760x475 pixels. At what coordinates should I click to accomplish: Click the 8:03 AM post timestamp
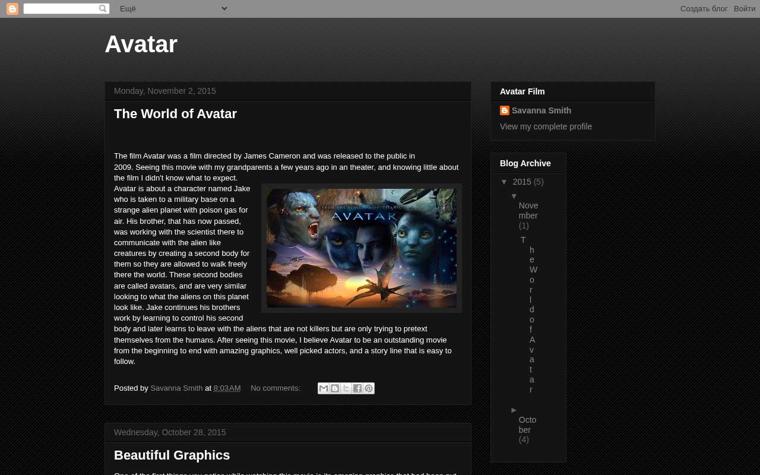coord(227,388)
